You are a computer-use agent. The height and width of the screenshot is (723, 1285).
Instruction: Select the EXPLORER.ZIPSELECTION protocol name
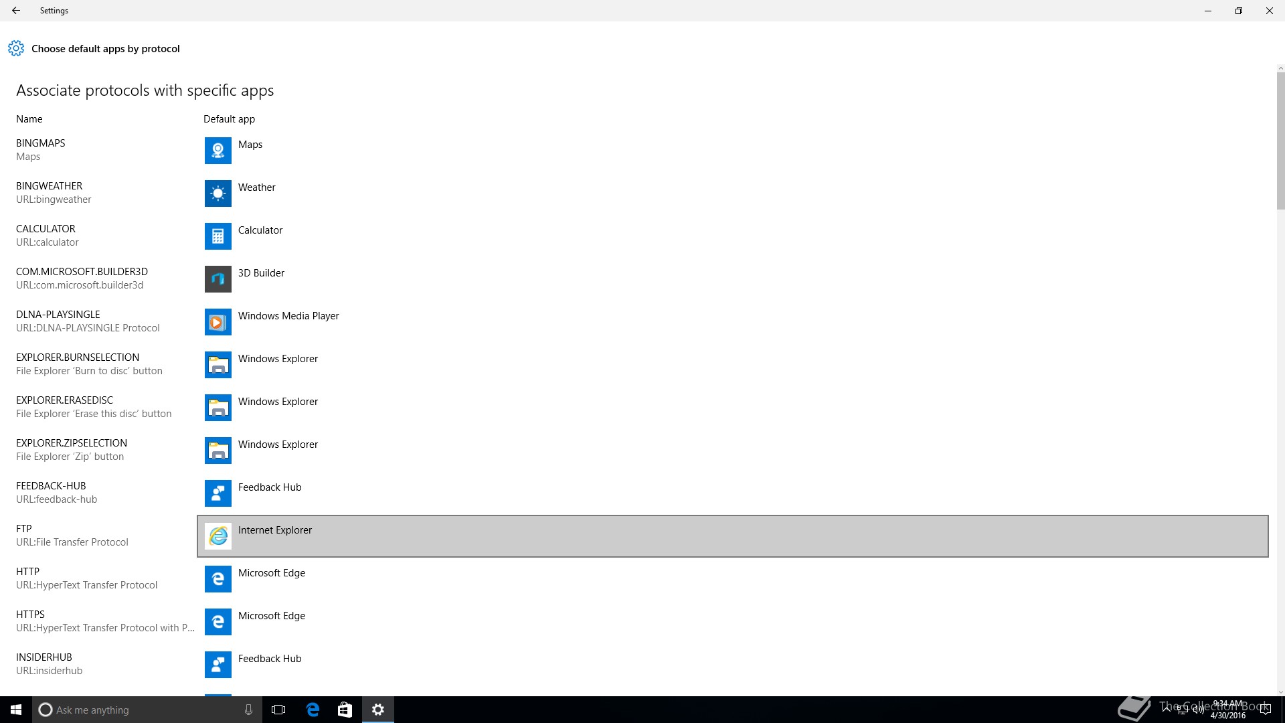[x=72, y=443]
